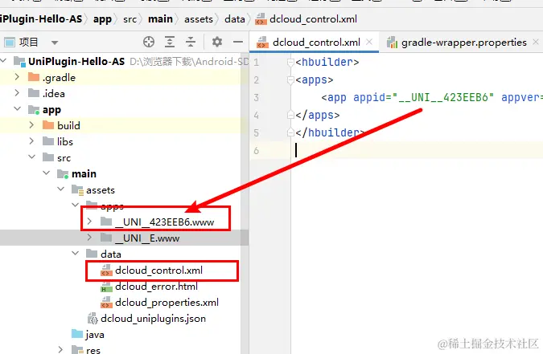Select the assets folder in tree

pyautogui.click(x=93, y=189)
